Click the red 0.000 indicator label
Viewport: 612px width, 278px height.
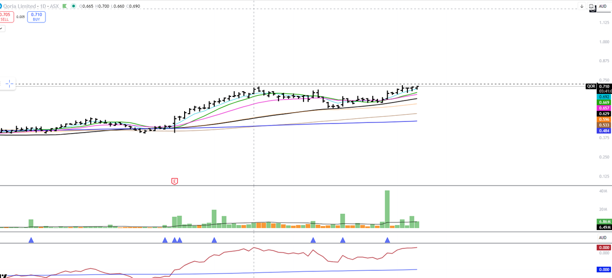tap(603, 247)
